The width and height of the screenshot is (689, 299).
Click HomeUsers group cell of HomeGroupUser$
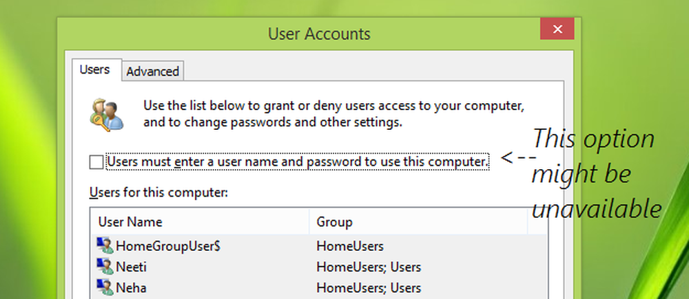(350, 245)
